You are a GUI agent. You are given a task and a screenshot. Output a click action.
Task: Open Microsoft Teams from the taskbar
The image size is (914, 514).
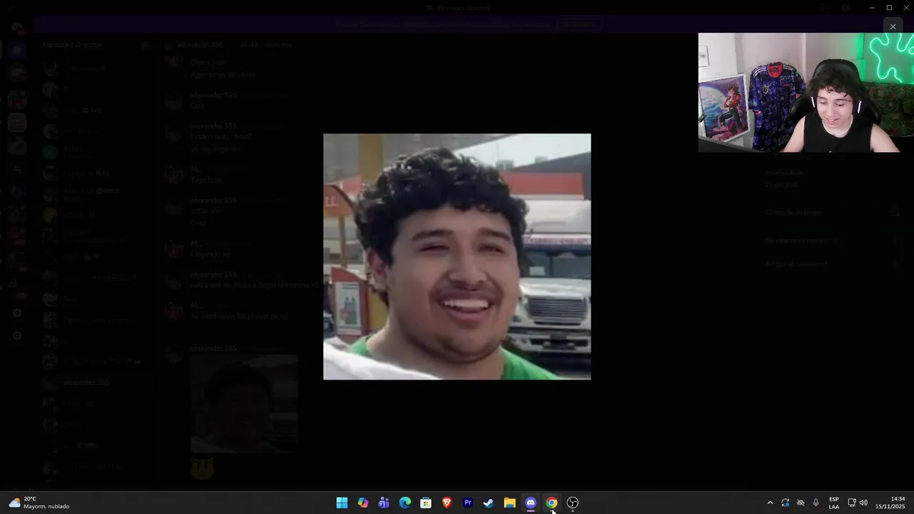384,503
